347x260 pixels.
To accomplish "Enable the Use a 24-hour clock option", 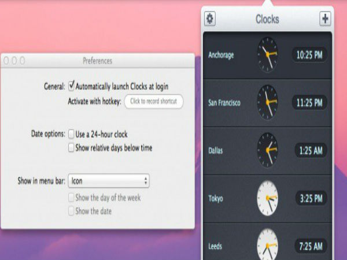I will point(72,133).
